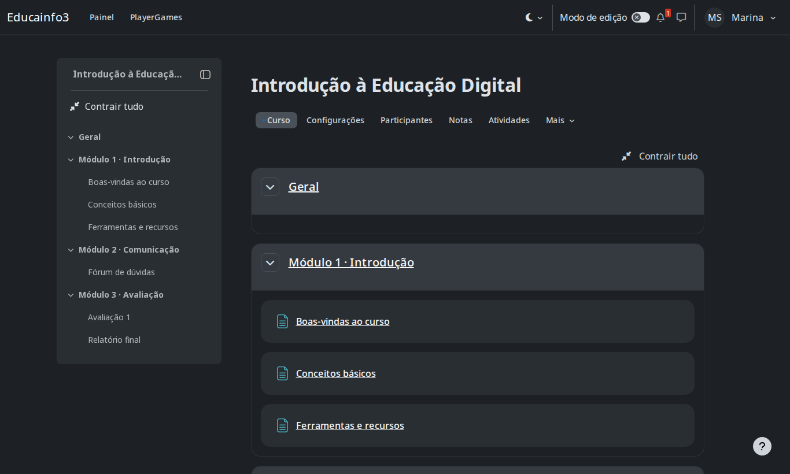
Task: Open the messaging drawer icon
Action: click(x=681, y=17)
